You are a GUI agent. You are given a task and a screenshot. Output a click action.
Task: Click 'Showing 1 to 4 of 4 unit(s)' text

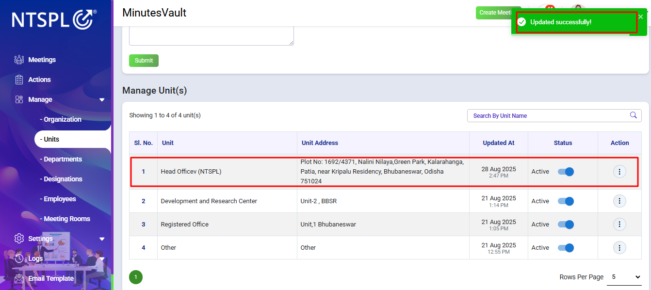point(165,115)
